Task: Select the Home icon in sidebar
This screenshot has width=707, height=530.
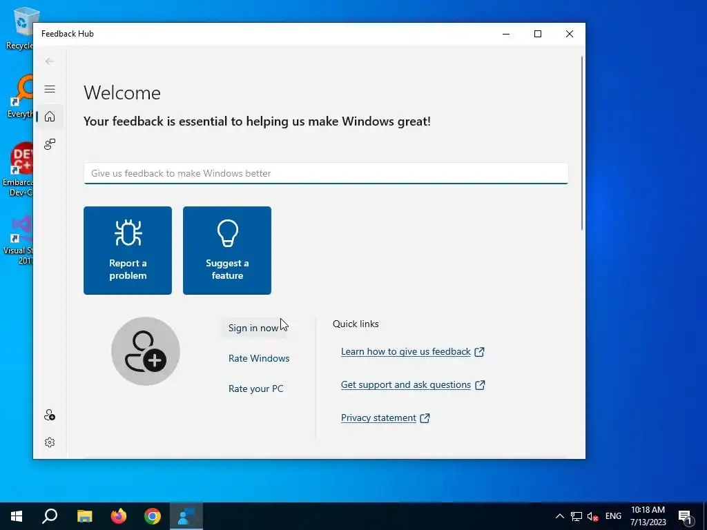Action: 50,117
